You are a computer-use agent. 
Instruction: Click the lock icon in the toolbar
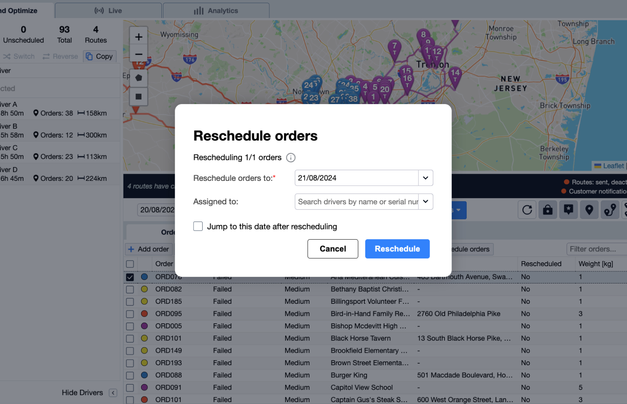click(547, 210)
